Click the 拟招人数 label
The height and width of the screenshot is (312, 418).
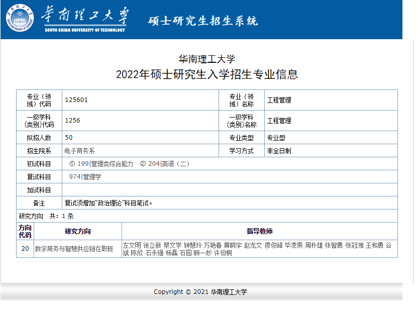coord(39,138)
